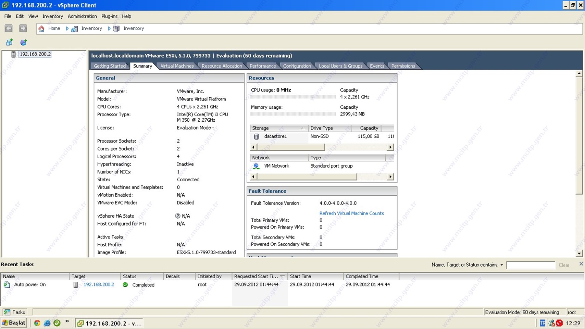Switch to the Events tab
Image resolution: width=585 pixels, height=329 pixels.
click(x=377, y=66)
